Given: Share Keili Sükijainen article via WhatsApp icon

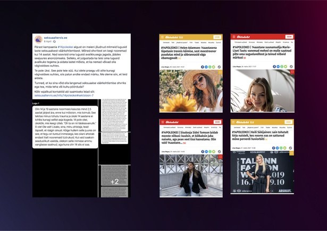Looking at the screenshot, I should (286, 150).
